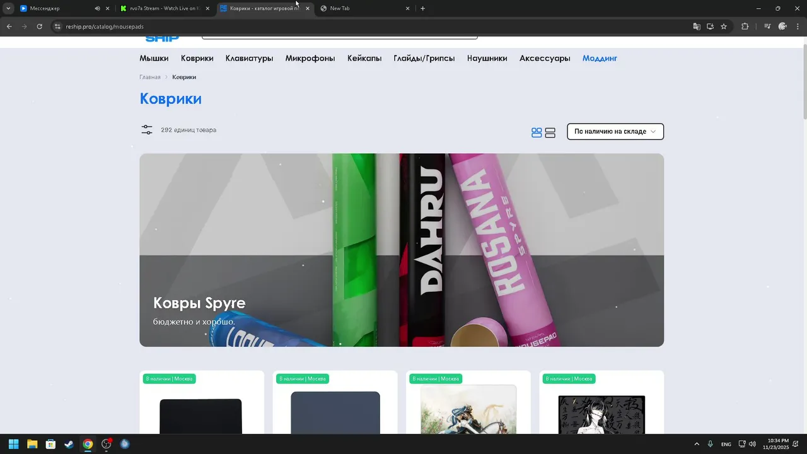Click the reSHIP logo

[x=162, y=38]
